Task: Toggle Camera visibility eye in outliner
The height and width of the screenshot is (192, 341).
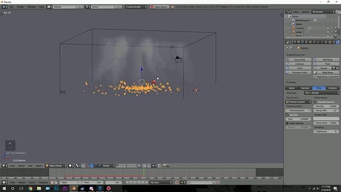Action: [328, 28]
